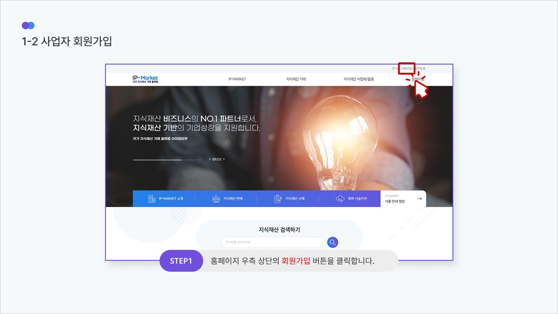The height and width of the screenshot is (314, 558).
Task: Open the 사이트맵 link
Action: [x=419, y=68]
